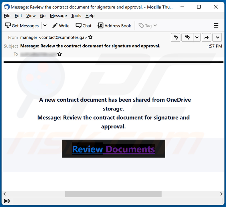The width and height of the screenshot is (226, 207).
Task: Open the Message menu
Action: (x=58, y=15)
